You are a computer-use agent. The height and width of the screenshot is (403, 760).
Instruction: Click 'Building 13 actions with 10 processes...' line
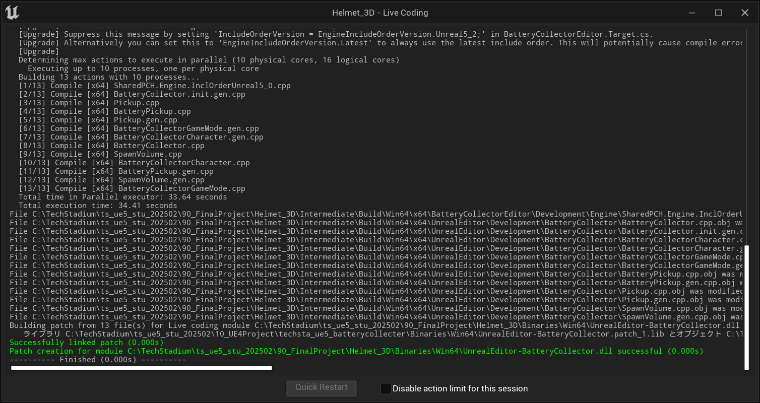pos(109,77)
